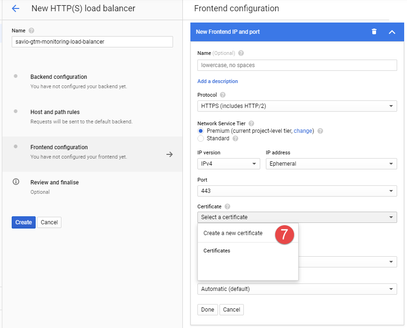Image resolution: width=407 pixels, height=328 pixels.
Task: Click the blue Create button
Action: tap(23, 222)
